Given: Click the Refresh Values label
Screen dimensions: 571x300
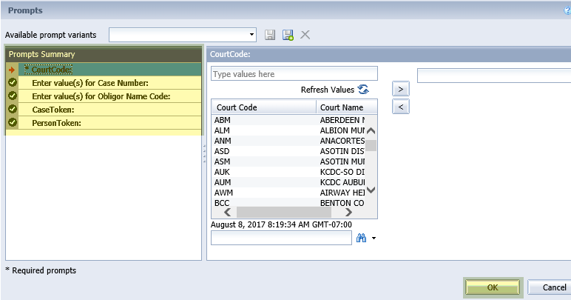Looking at the screenshot, I should coord(328,90).
